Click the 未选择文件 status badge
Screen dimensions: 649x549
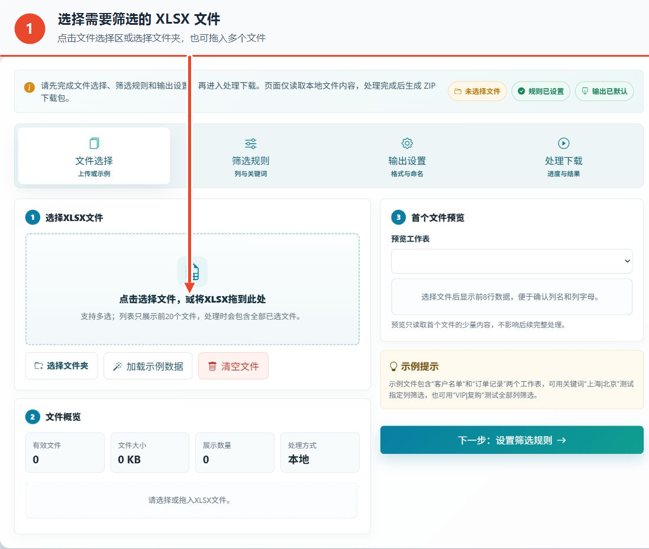coord(477,92)
